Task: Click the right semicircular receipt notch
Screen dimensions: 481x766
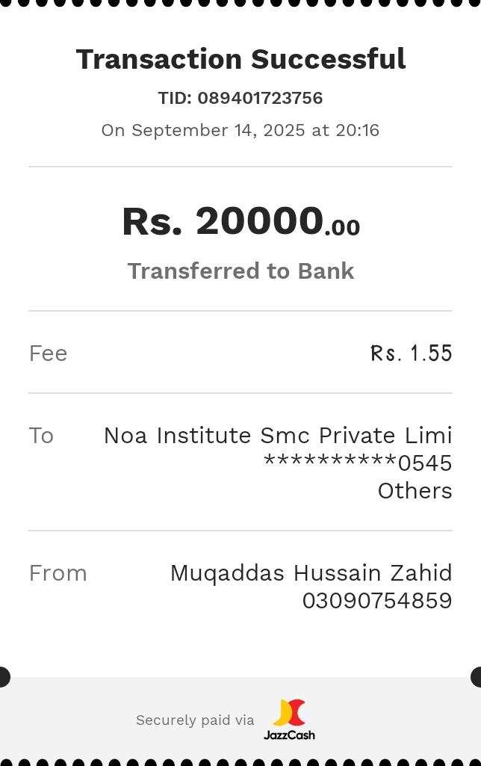Action: (x=477, y=677)
